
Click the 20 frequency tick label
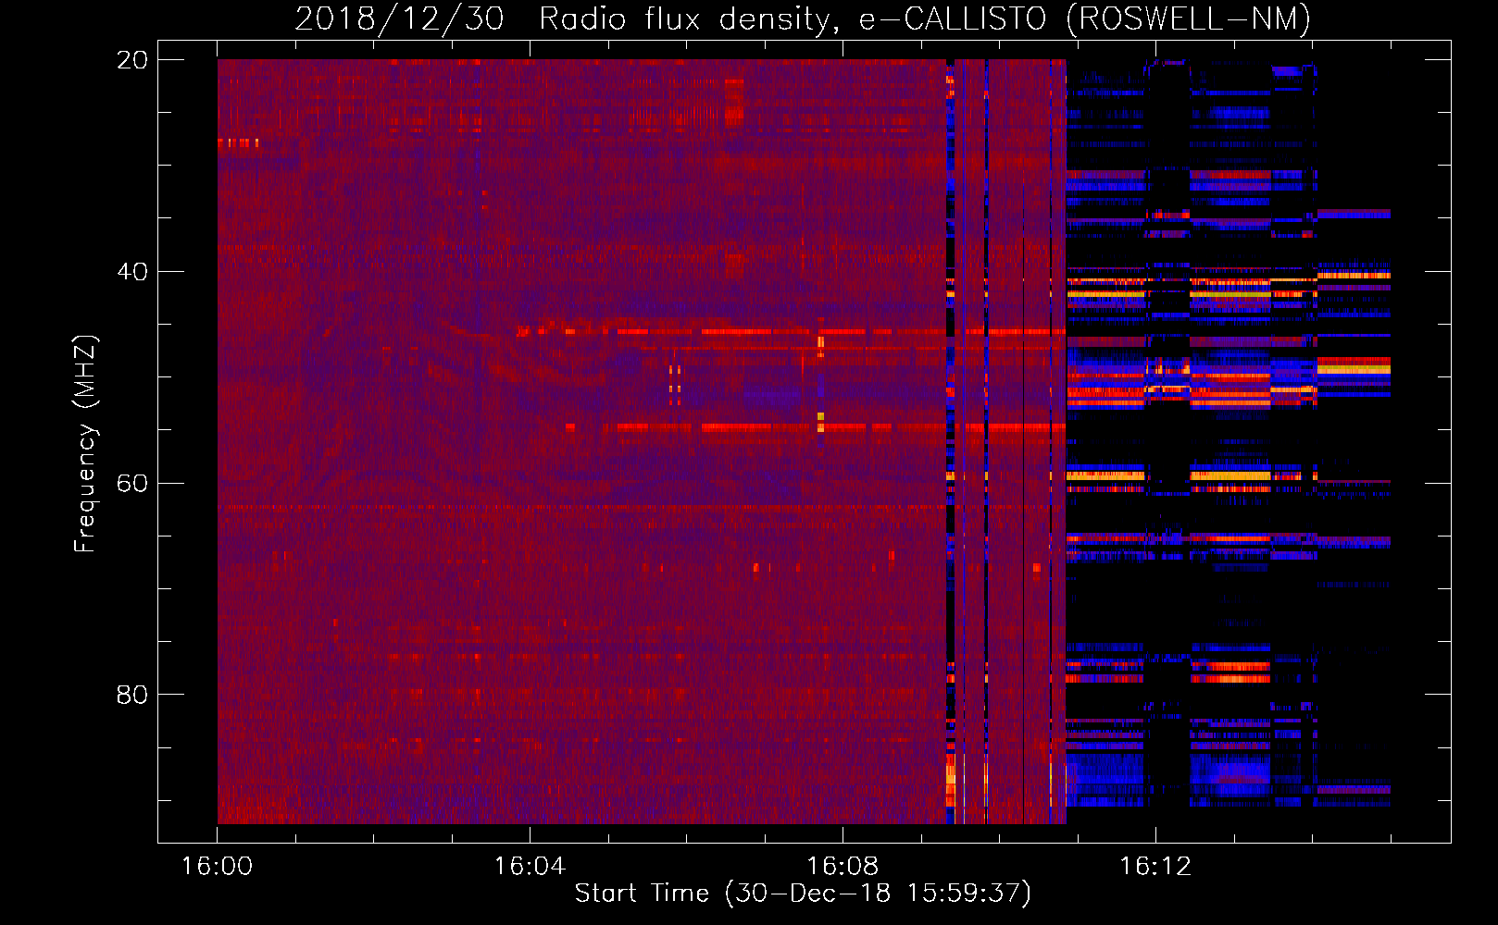click(x=132, y=60)
